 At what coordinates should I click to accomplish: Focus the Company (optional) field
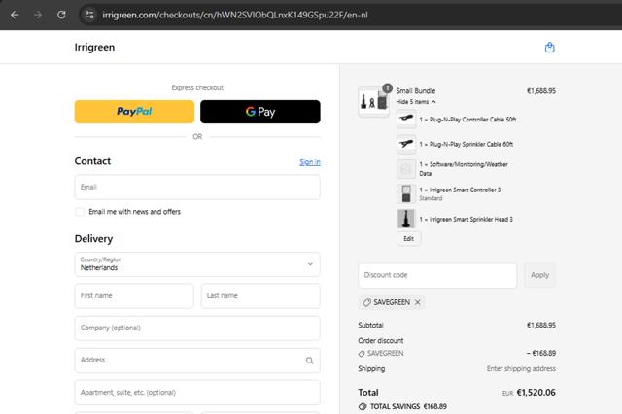pyautogui.click(x=197, y=328)
